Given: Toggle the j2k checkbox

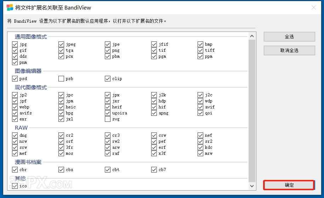Looking at the screenshot, I should (x=154, y=95).
